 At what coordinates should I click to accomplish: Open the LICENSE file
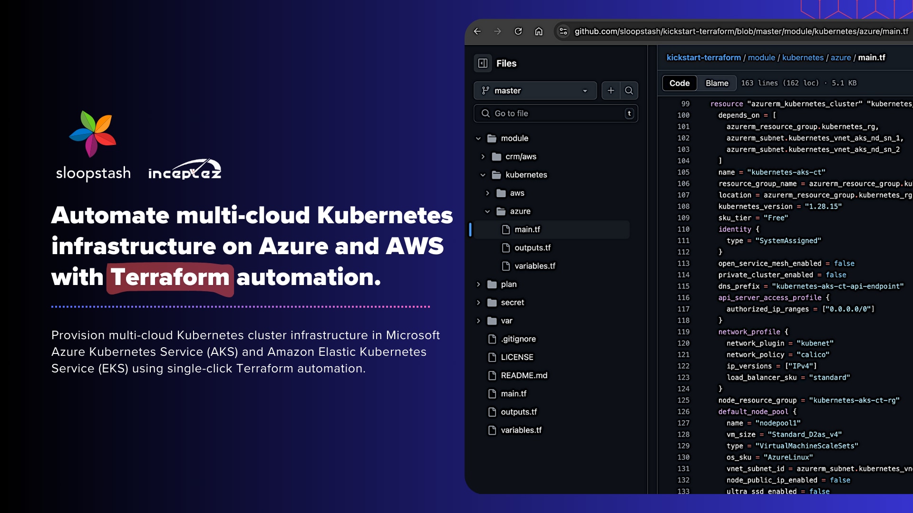(x=517, y=357)
